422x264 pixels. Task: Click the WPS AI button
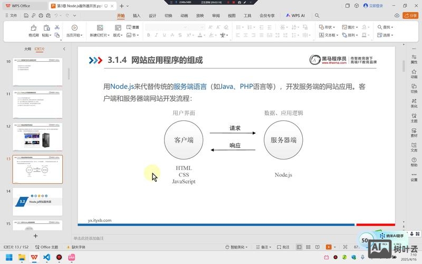pyautogui.click(x=295, y=16)
